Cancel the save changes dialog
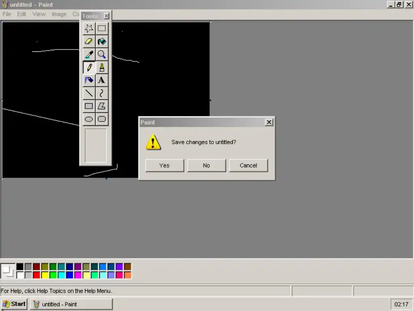 249,166
